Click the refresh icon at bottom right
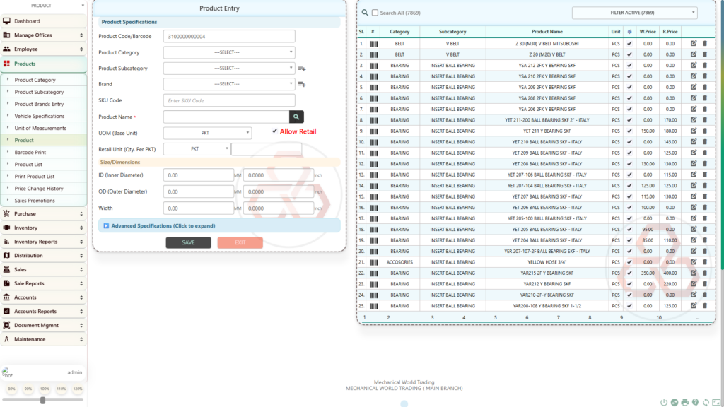 click(x=706, y=402)
